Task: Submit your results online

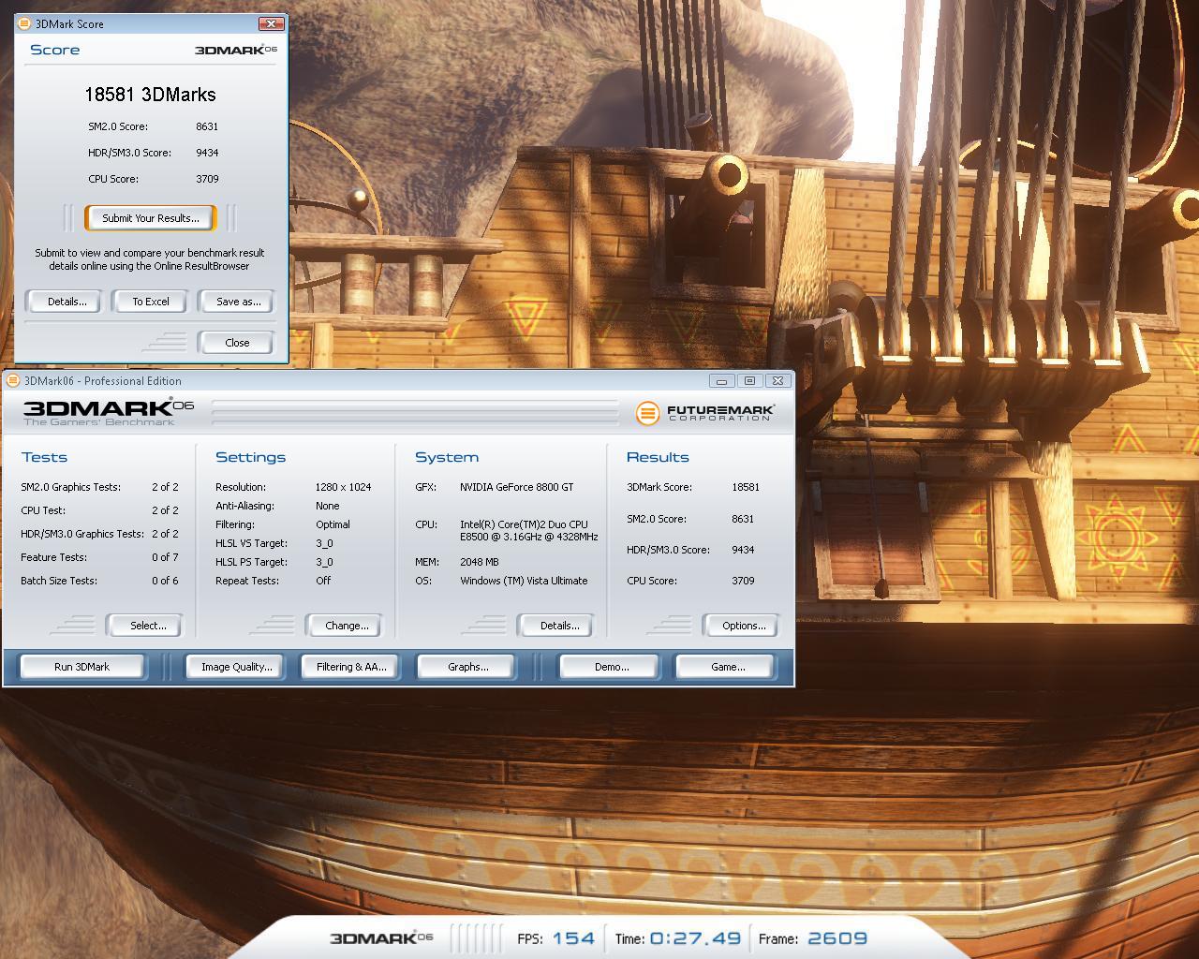Action: click(150, 218)
